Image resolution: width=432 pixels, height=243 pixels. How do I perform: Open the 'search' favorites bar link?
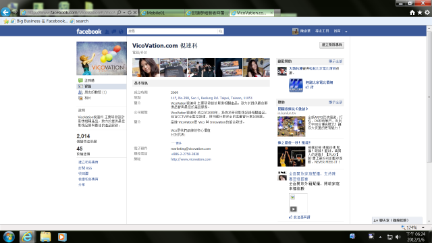80,21
